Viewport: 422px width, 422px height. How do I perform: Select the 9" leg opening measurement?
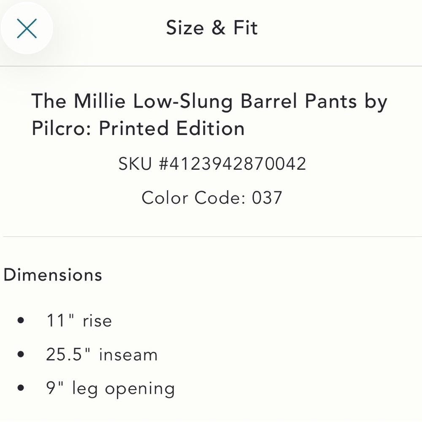111,388
